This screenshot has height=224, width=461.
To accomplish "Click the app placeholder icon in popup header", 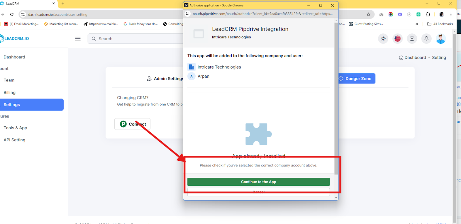I will (199, 34).
